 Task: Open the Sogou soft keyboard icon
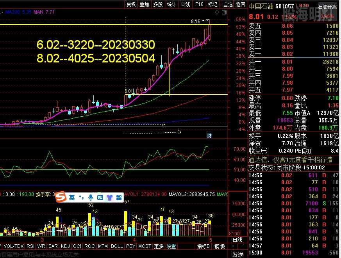[100, 198]
